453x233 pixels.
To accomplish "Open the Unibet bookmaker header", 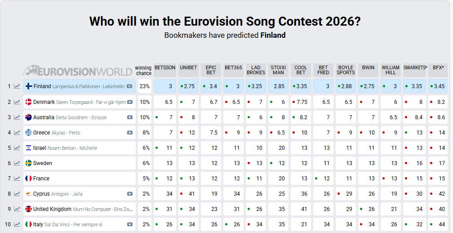I will [188, 68].
